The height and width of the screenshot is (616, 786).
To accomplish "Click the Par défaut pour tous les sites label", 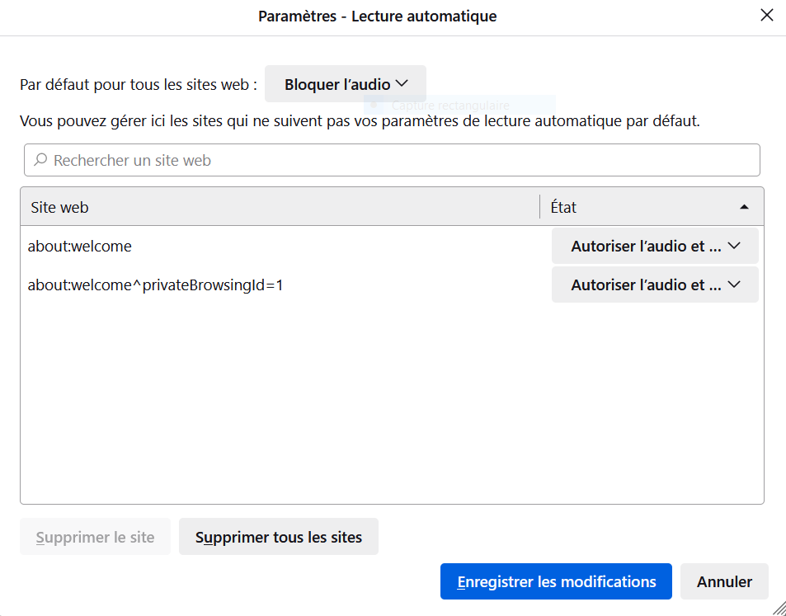I will coord(139,84).
